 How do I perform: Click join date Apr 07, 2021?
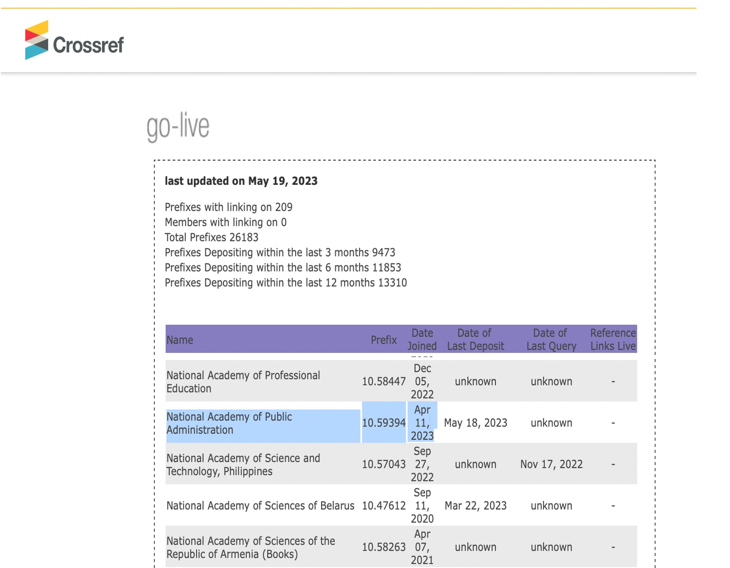(x=422, y=547)
